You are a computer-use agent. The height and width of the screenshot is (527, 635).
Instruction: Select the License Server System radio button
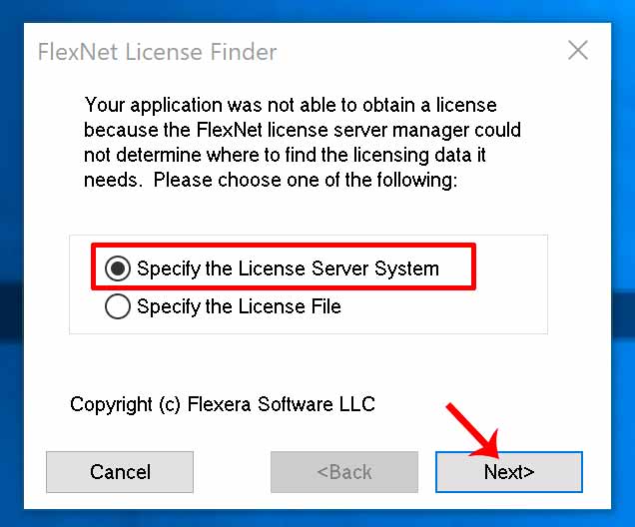[118, 268]
